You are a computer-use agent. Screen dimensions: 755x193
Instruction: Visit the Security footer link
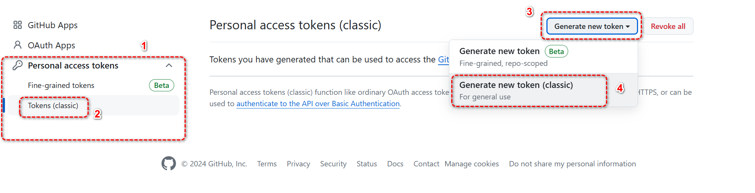click(x=333, y=164)
